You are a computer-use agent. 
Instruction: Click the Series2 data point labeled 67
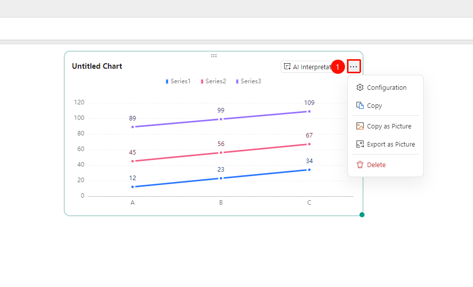point(309,144)
